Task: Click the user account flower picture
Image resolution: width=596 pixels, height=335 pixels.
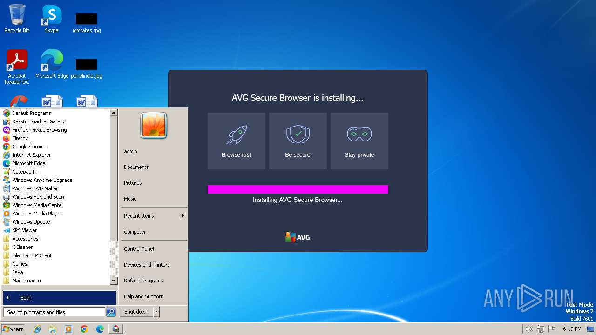Action: tap(154, 126)
